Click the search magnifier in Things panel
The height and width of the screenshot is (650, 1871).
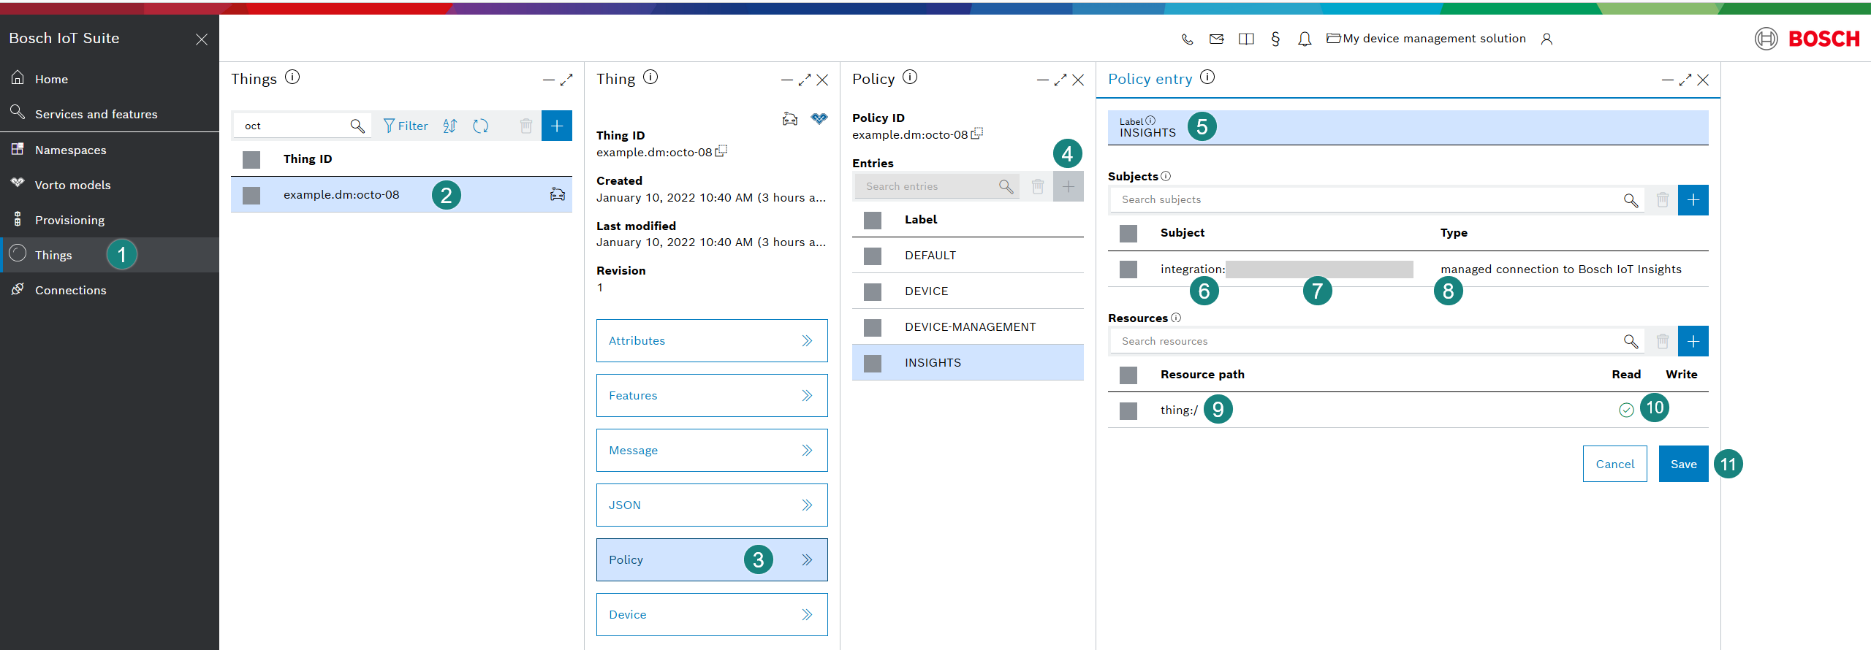click(x=357, y=126)
